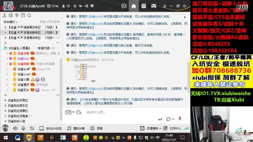Open 白鲨粉丝娱乐区 channel

pyautogui.click(x=18, y=106)
